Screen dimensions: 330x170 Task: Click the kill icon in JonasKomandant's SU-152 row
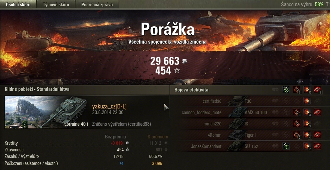[317, 146]
